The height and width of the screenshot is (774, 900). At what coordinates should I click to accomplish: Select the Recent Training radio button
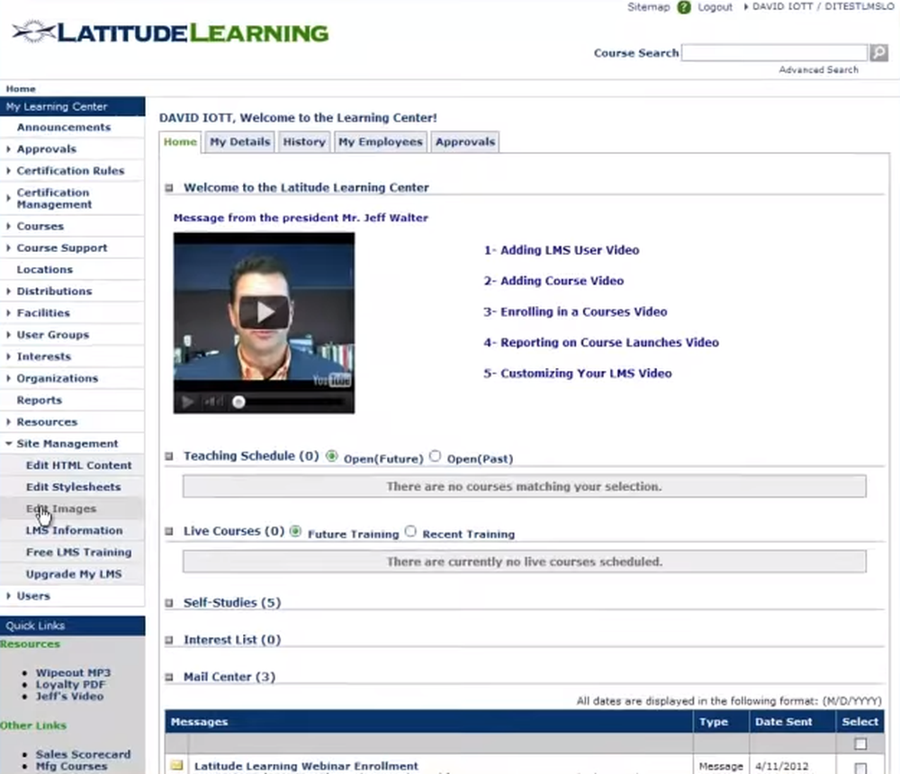410,532
